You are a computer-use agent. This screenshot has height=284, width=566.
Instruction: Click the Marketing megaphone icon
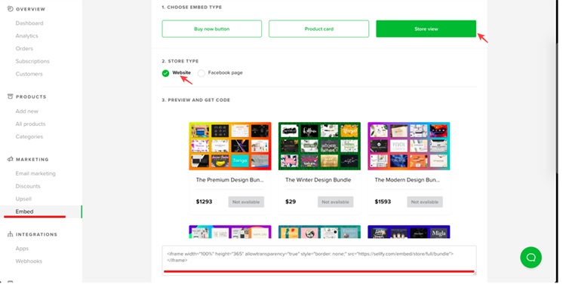point(10,159)
